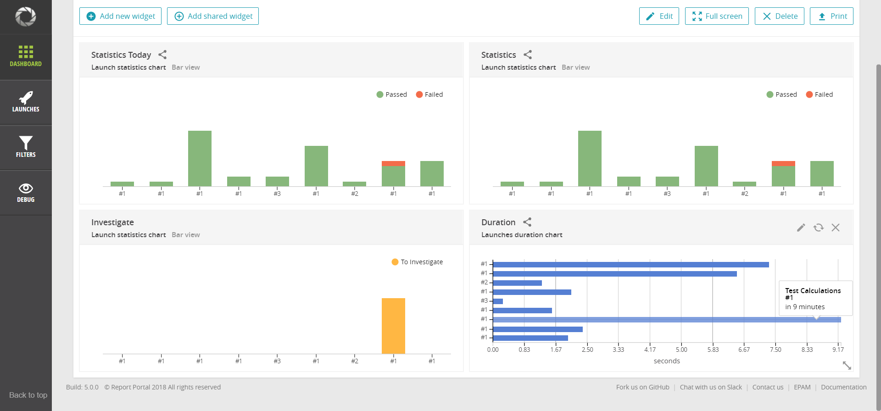Screen dimensions: 881x411
Task: Remove the Duration widget with X icon
Action: 836,228
